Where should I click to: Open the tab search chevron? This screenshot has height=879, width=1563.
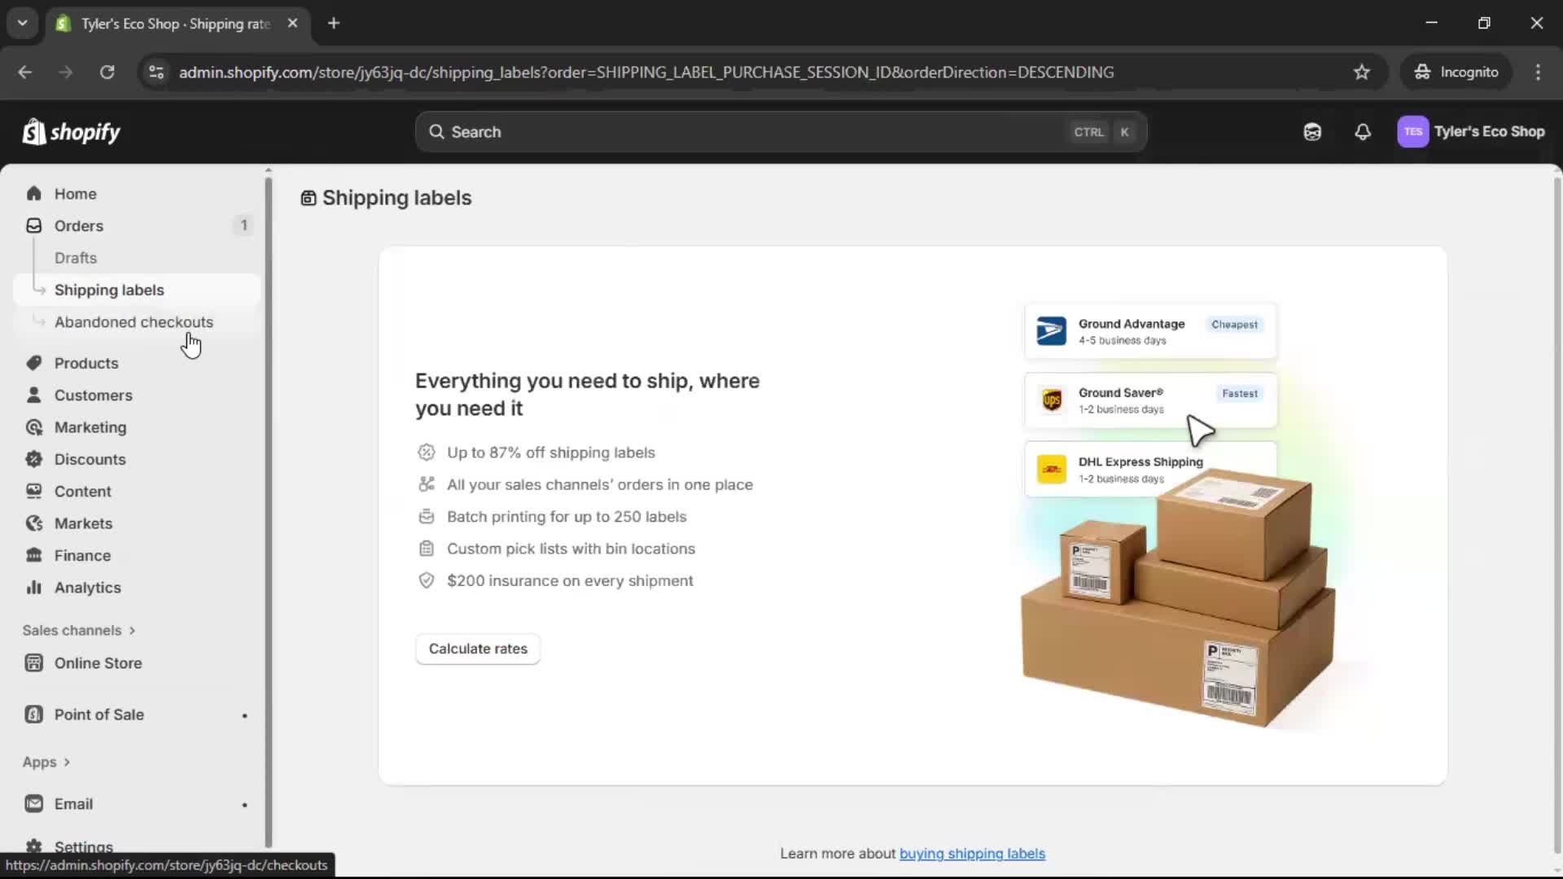click(23, 23)
